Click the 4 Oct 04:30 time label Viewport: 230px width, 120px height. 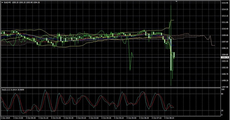tap(106, 118)
